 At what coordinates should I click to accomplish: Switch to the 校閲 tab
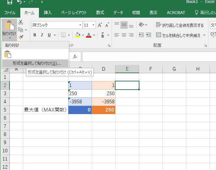click(136, 13)
